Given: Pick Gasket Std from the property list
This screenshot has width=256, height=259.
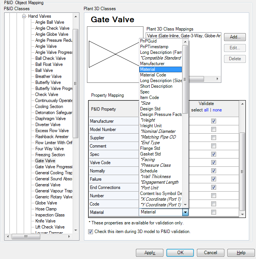Looking at the screenshot, I should [x=150, y=154].
